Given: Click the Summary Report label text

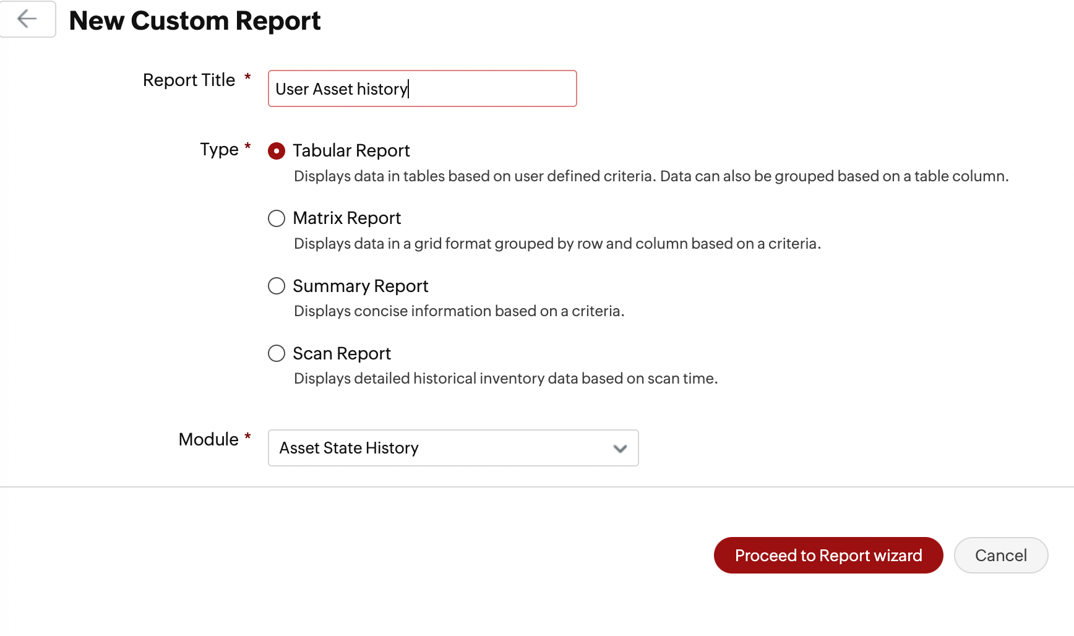Looking at the screenshot, I should click(360, 286).
